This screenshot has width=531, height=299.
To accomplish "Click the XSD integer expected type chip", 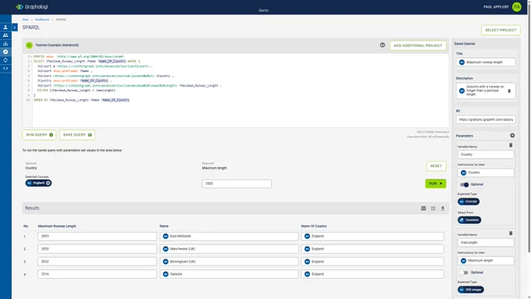I will coord(471,290).
